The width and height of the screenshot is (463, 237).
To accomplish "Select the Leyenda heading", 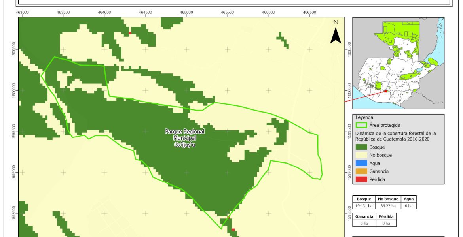I will point(364,117).
